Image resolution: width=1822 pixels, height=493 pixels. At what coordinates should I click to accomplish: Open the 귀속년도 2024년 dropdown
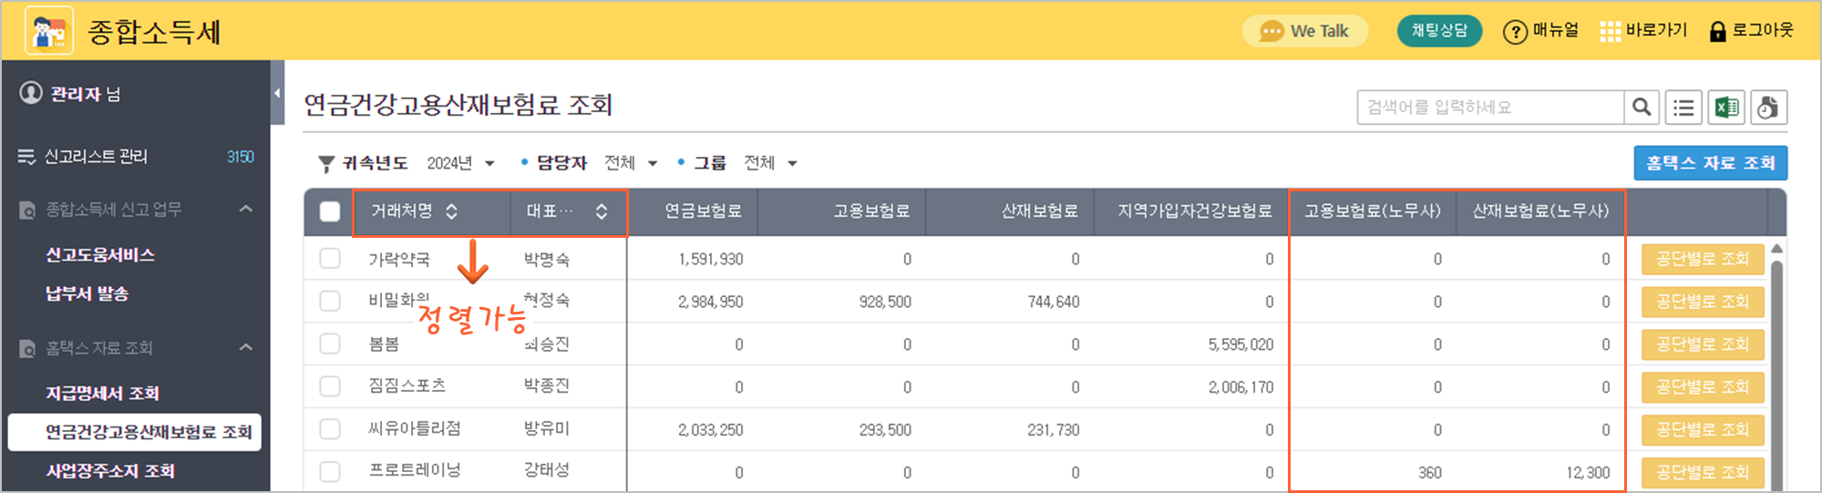point(461,163)
